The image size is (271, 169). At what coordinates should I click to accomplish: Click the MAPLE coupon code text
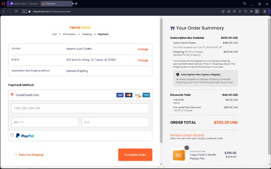click(x=177, y=103)
